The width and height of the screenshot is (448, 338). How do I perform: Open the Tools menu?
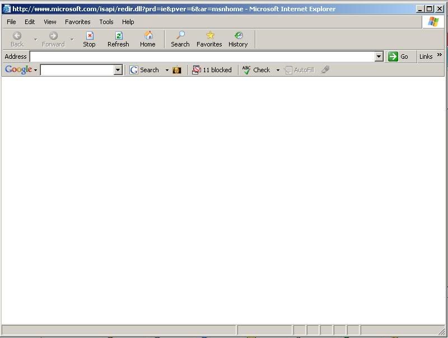click(106, 22)
